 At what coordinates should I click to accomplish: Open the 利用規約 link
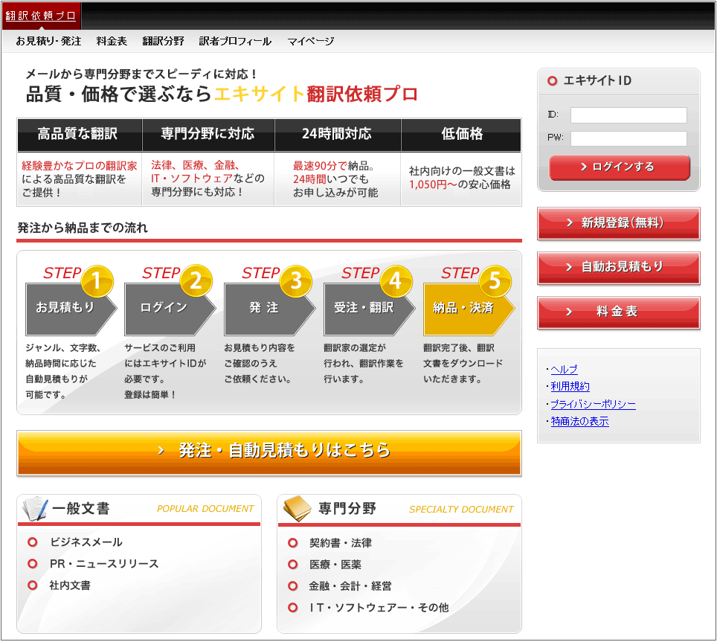tap(570, 386)
